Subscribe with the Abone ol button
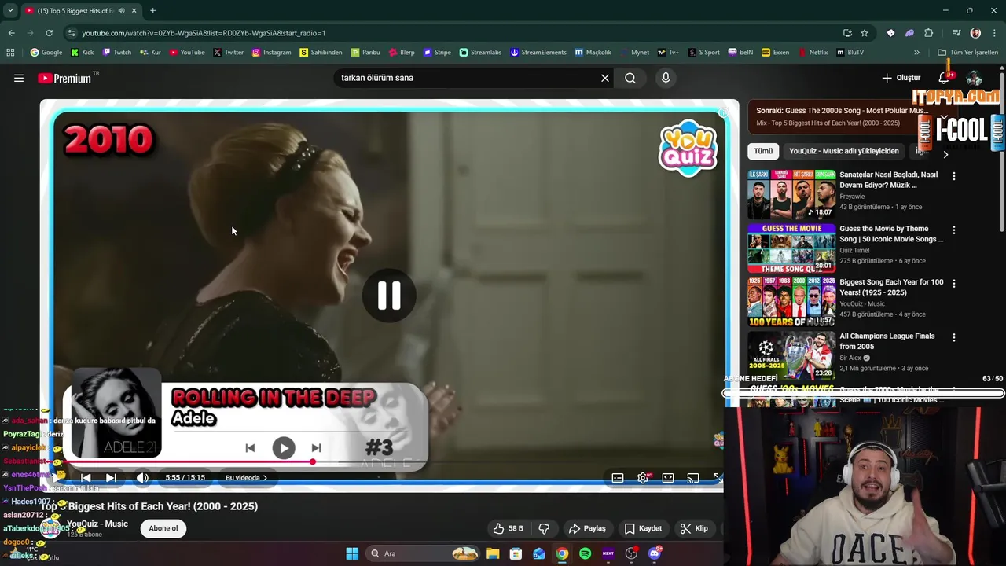This screenshot has height=566, width=1006. pyautogui.click(x=163, y=528)
